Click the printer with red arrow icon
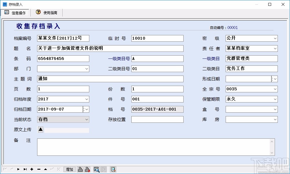Viewport: 290px width, 174px height. point(87,169)
